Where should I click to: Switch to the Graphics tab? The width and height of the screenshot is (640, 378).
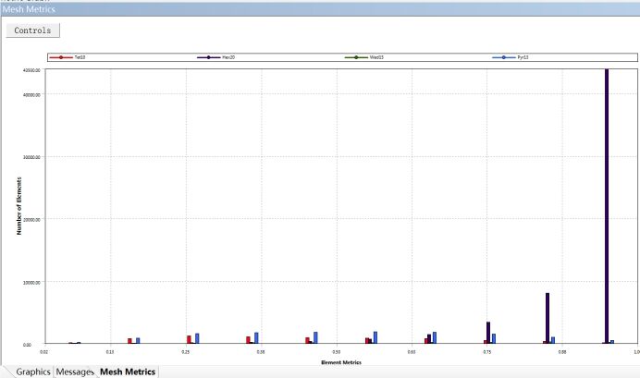point(27,372)
